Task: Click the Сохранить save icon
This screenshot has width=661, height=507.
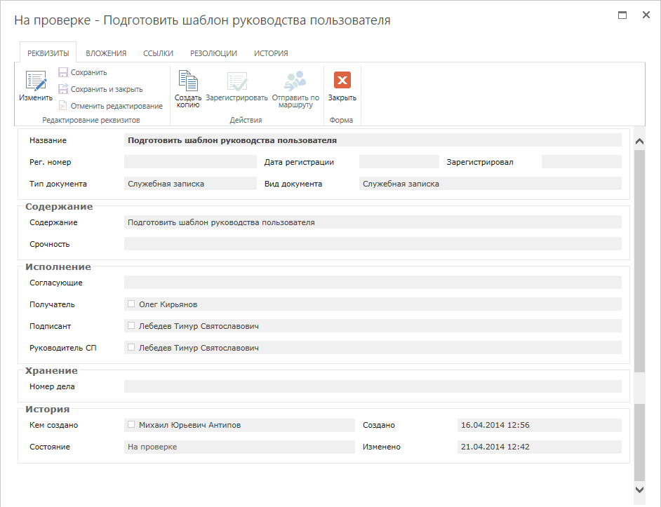Action: [x=63, y=72]
